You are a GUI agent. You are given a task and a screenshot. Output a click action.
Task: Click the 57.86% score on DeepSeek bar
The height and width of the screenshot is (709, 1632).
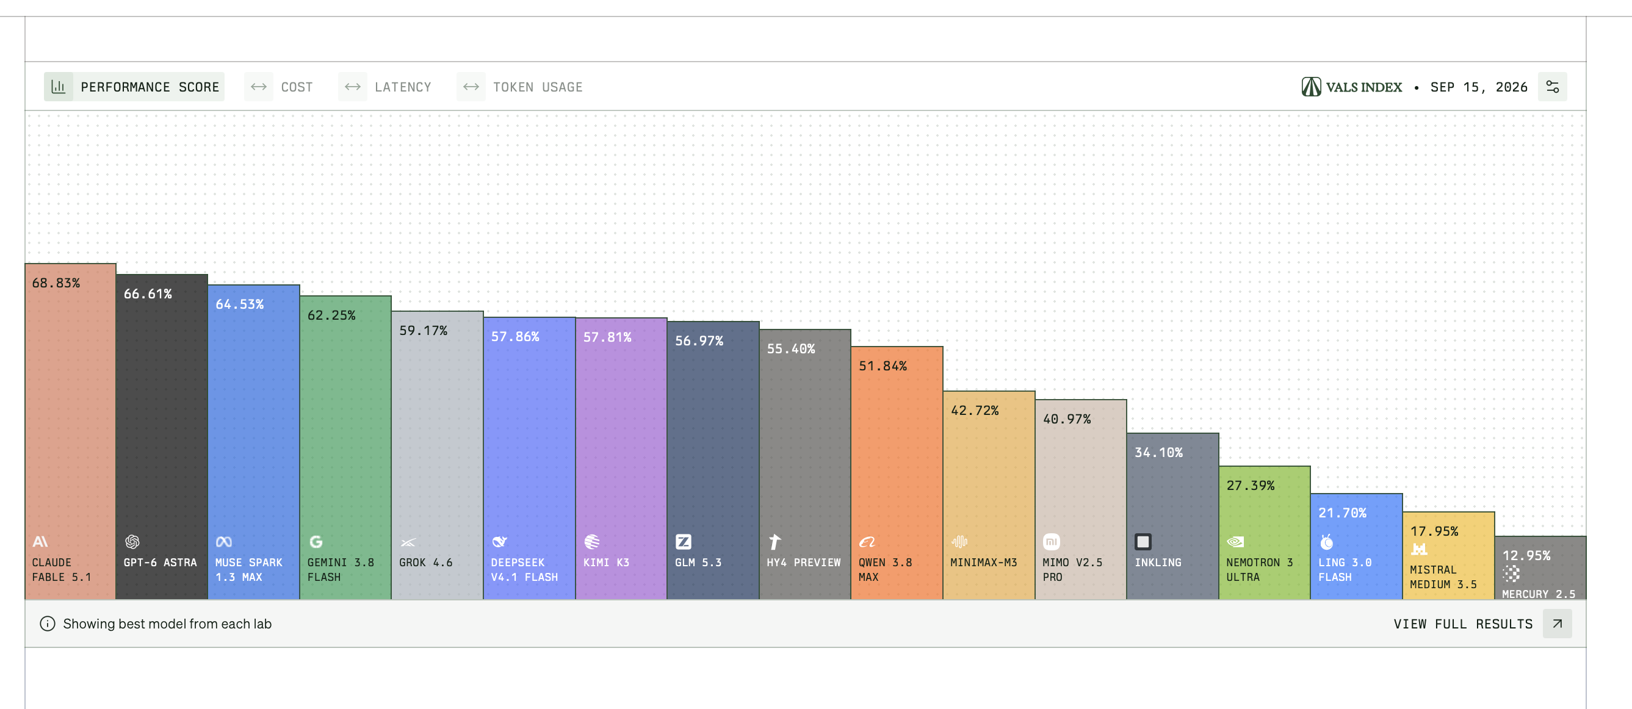(x=515, y=336)
